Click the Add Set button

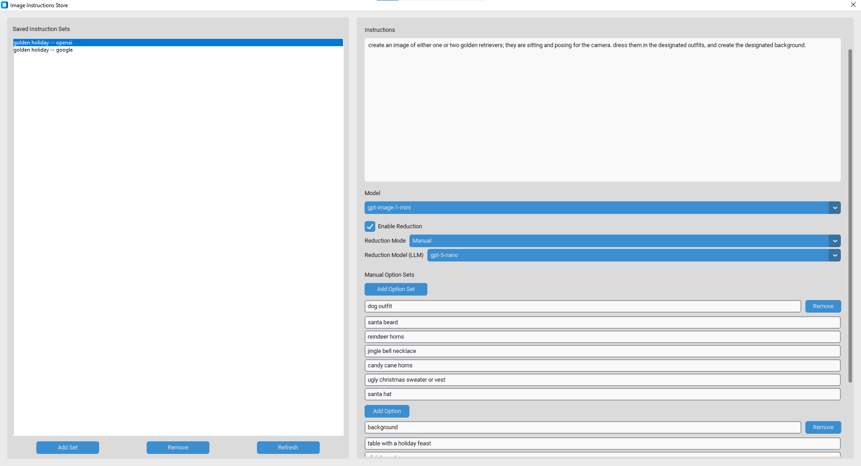tap(68, 448)
